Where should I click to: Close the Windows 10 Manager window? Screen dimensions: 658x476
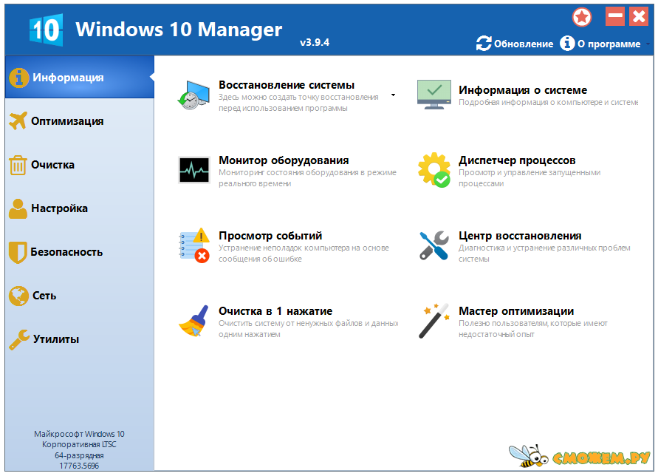[639, 16]
